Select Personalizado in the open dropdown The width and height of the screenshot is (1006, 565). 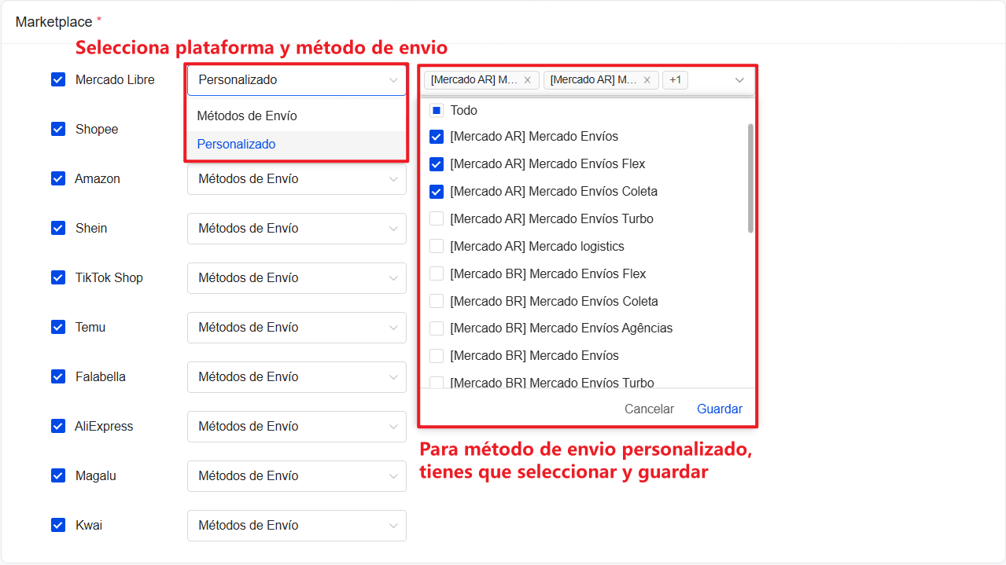(x=236, y=144)
